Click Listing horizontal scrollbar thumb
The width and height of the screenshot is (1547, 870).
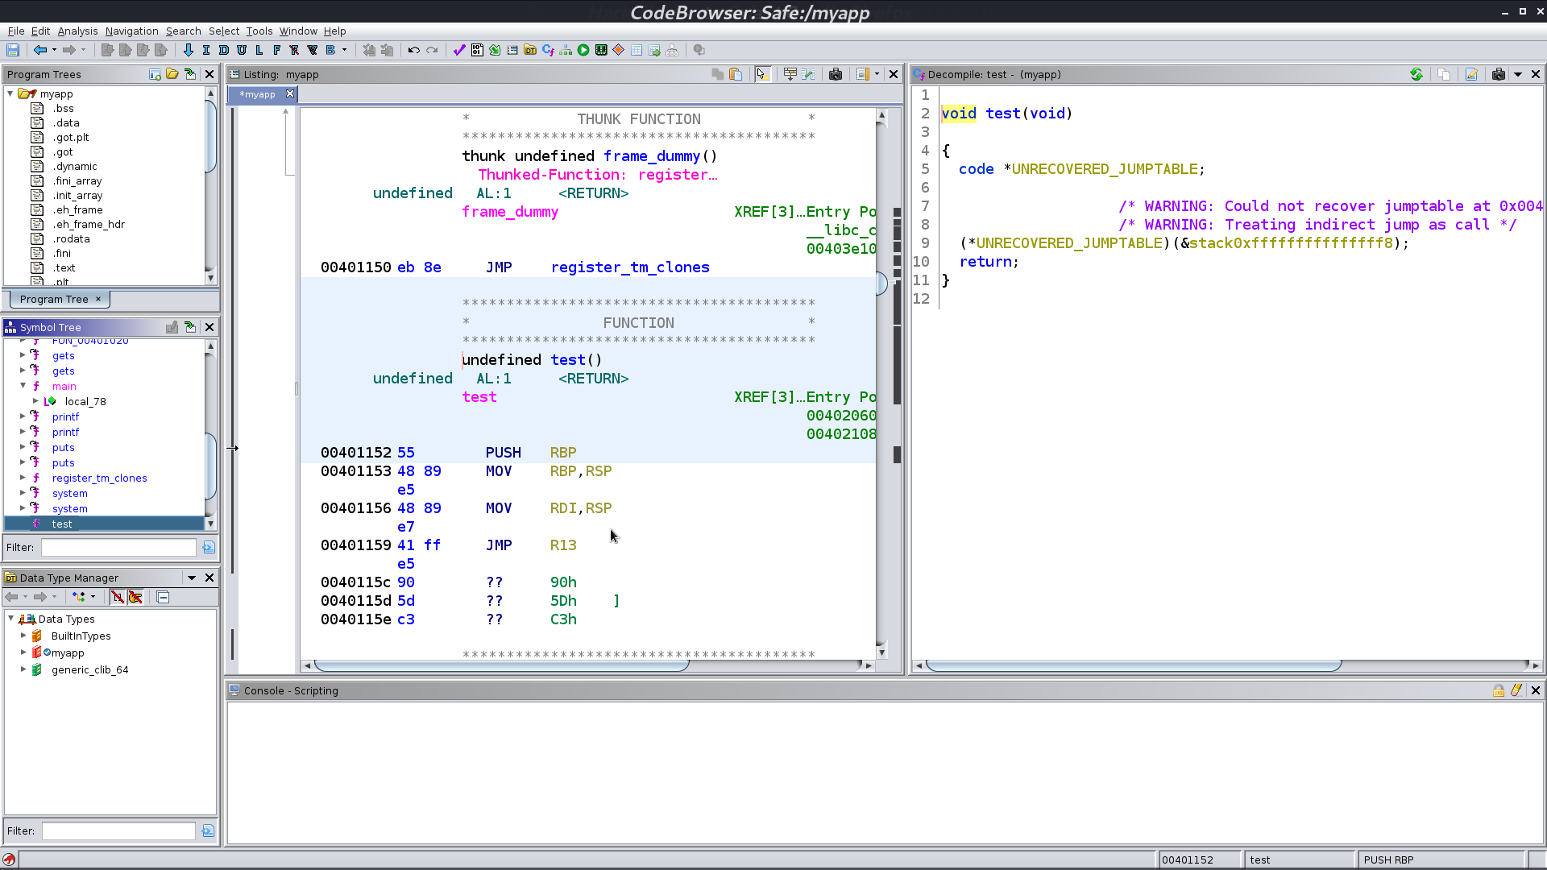coord(501,665)
